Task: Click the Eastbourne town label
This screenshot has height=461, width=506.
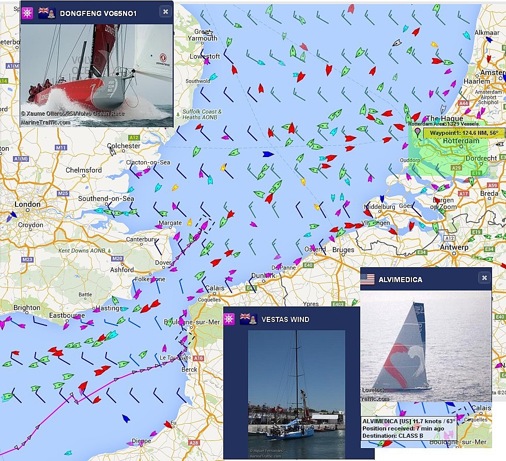Action: [67, 315]
